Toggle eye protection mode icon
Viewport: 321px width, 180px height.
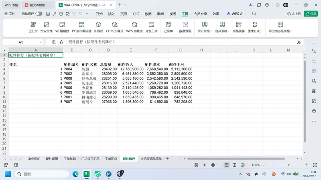click(x=204, y=165)
